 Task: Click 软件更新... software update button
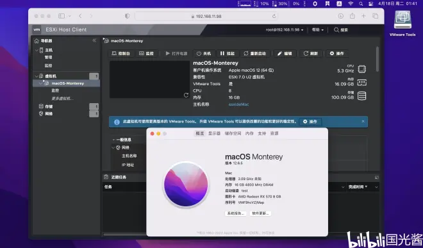(260, 213)
